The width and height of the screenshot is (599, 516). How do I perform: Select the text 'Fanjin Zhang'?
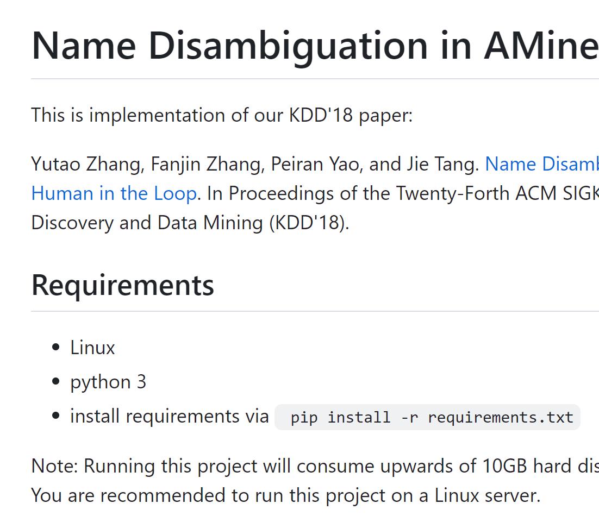tap(179, 164)
